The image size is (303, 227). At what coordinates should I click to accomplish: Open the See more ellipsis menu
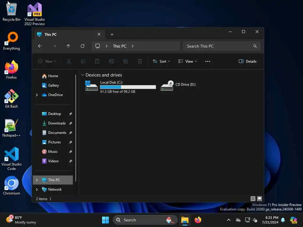pos(207,61)
